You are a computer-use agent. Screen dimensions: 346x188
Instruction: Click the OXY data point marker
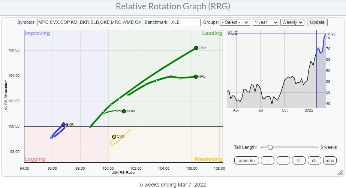coord(196,48)
